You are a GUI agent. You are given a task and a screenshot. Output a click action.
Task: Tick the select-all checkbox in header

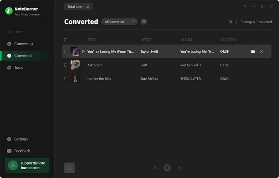(x=66, y=40)
